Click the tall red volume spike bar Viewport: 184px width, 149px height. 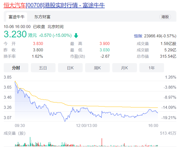[x=102, y=142]
